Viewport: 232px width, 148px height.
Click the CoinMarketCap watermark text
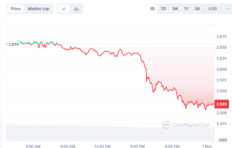(x=188, y=125)
